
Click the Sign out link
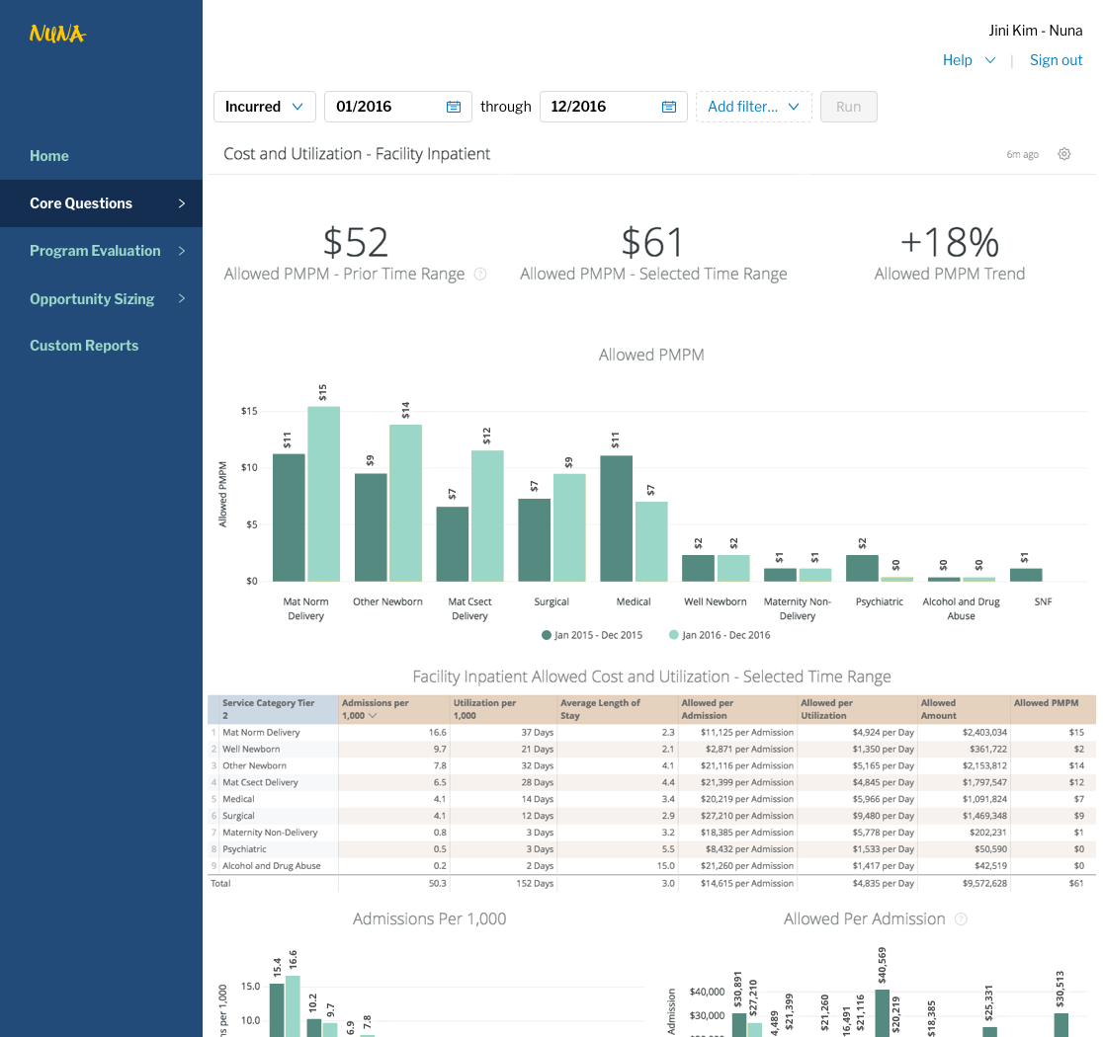[1056, 60]
